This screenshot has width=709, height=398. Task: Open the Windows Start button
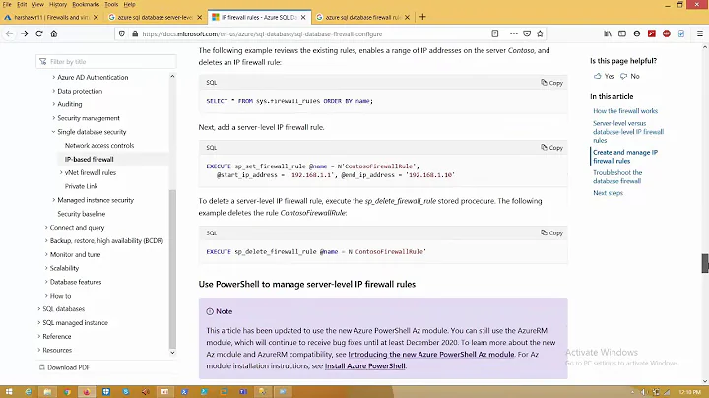tap(8, 392)
